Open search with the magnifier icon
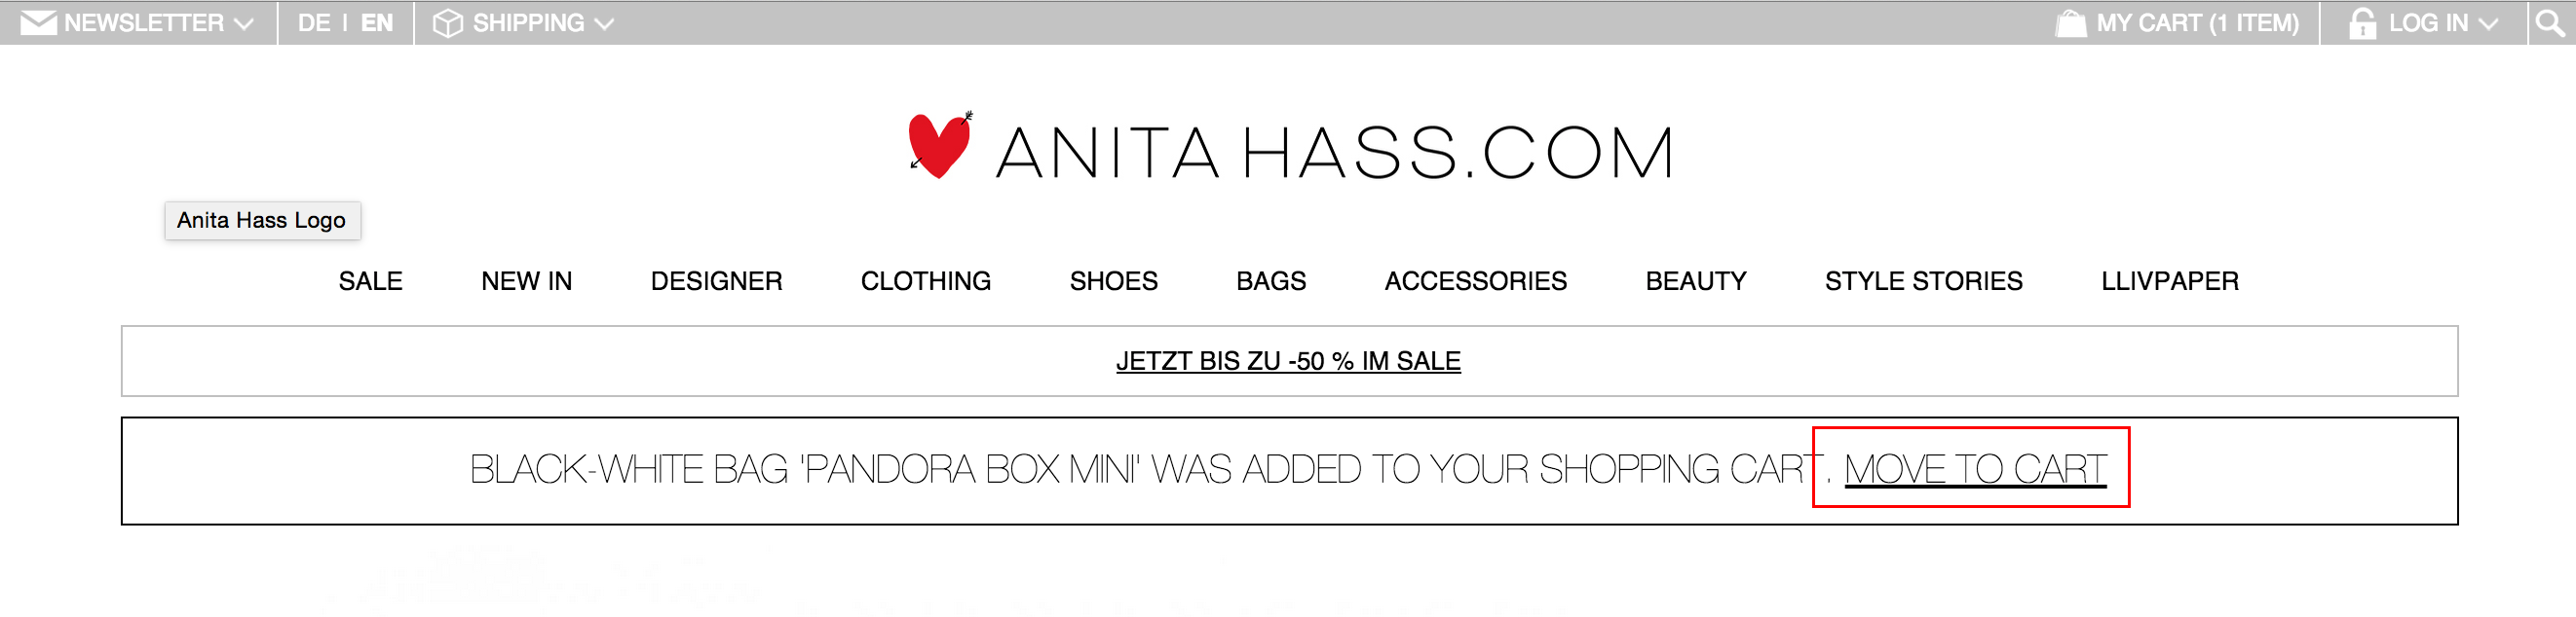 tap(2550, 22)
